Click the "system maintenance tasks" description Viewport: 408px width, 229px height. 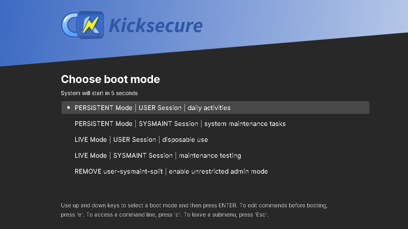click(245, 124)
